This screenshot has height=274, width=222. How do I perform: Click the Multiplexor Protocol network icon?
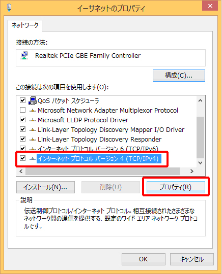pos(33,111)
